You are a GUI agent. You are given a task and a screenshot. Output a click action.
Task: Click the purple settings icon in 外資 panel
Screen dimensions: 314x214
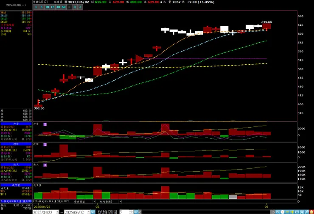(45, 124)
